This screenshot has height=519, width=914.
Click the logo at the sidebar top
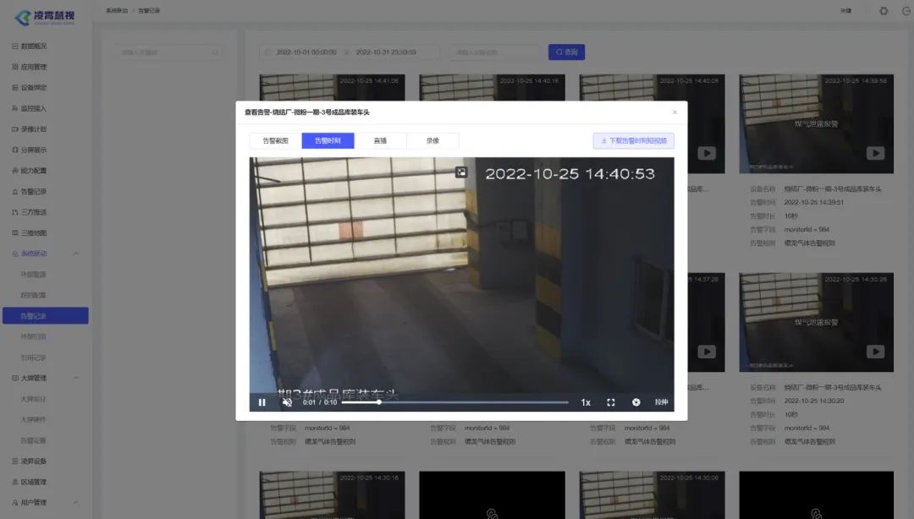pyautogui.click(x=45, y=17)
